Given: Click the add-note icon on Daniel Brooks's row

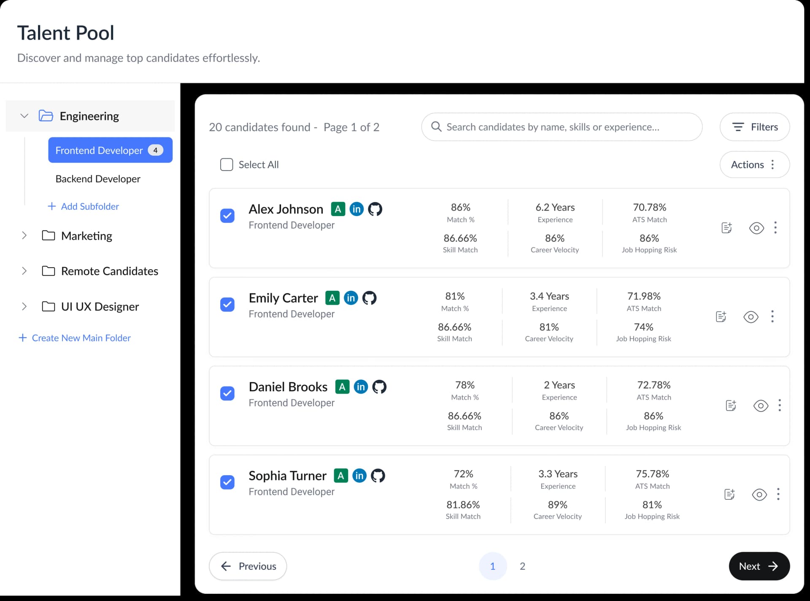Looking at the screenshot, I should (731, 405).
